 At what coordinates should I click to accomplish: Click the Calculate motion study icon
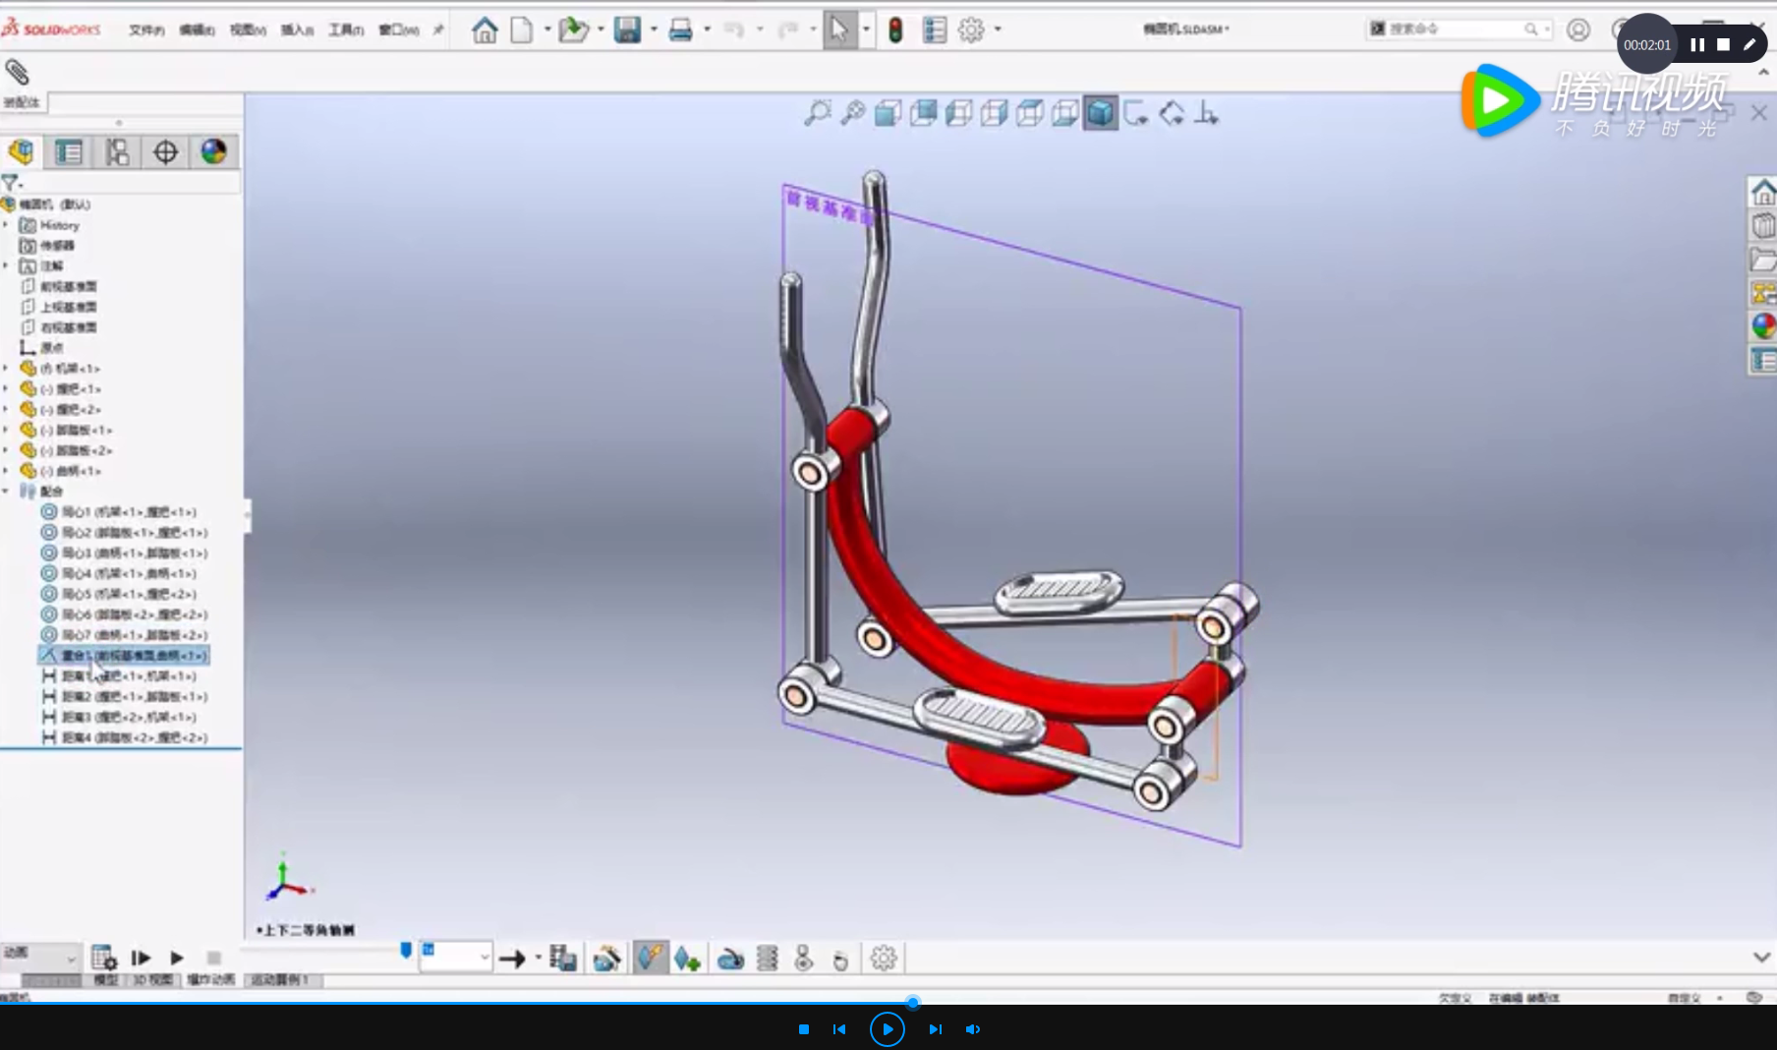103,958
